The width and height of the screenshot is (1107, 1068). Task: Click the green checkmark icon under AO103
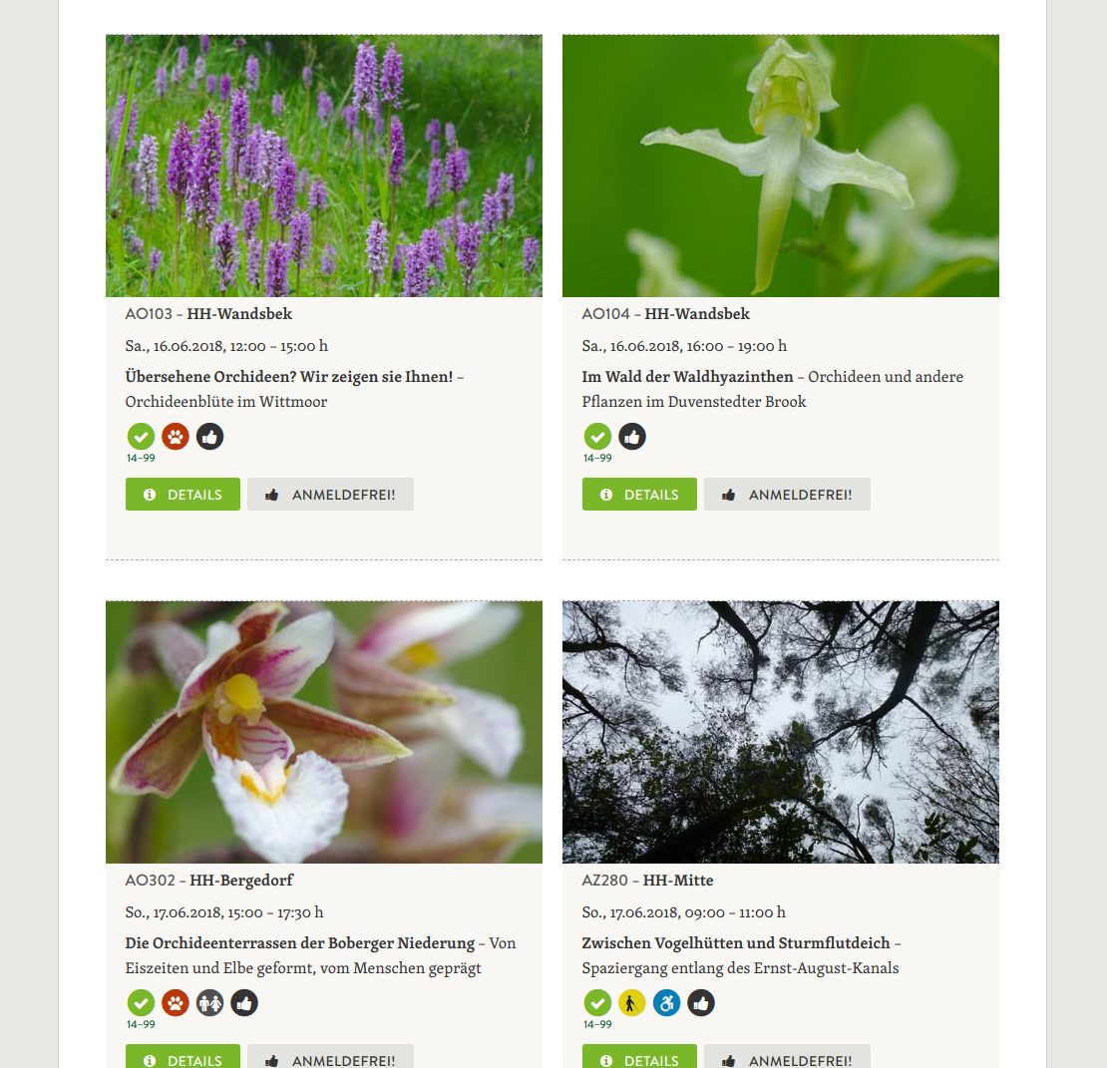142,436
